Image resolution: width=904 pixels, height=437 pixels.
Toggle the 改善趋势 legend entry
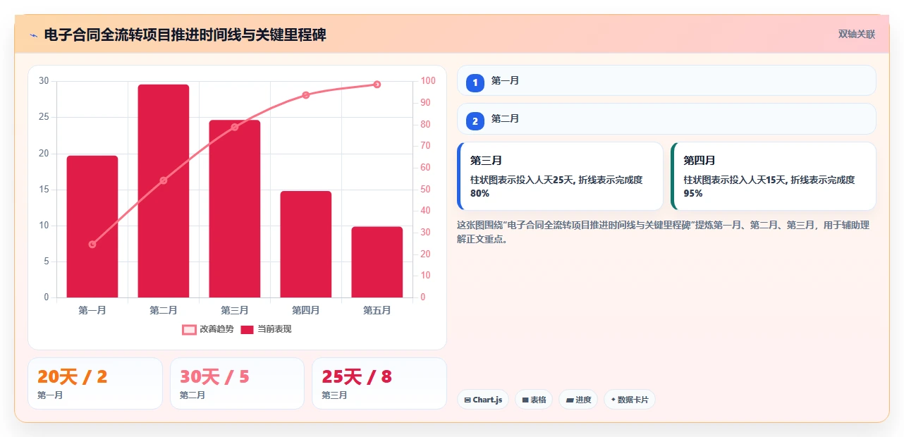(x=208, y=329)
